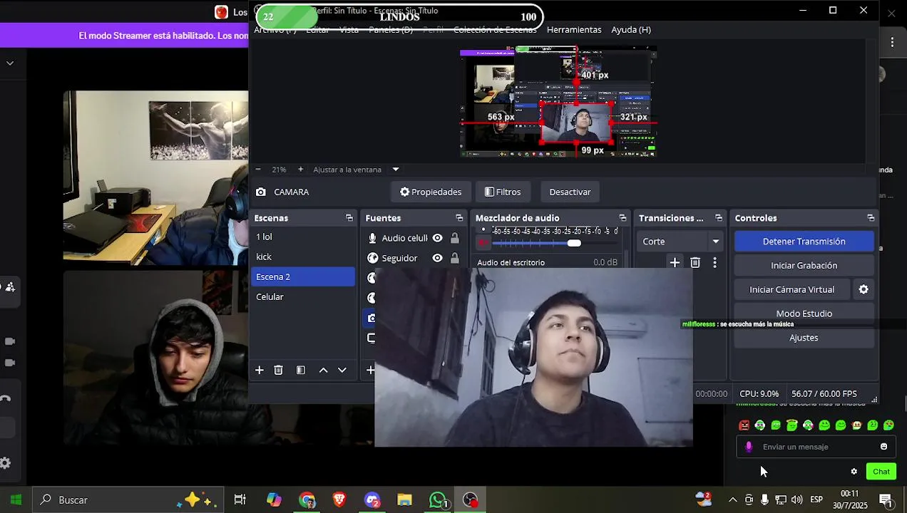Image resolution: width=907 pixels, height=513 pixels.
Task: Pop out the Fuentes dock
Action: 459,218
